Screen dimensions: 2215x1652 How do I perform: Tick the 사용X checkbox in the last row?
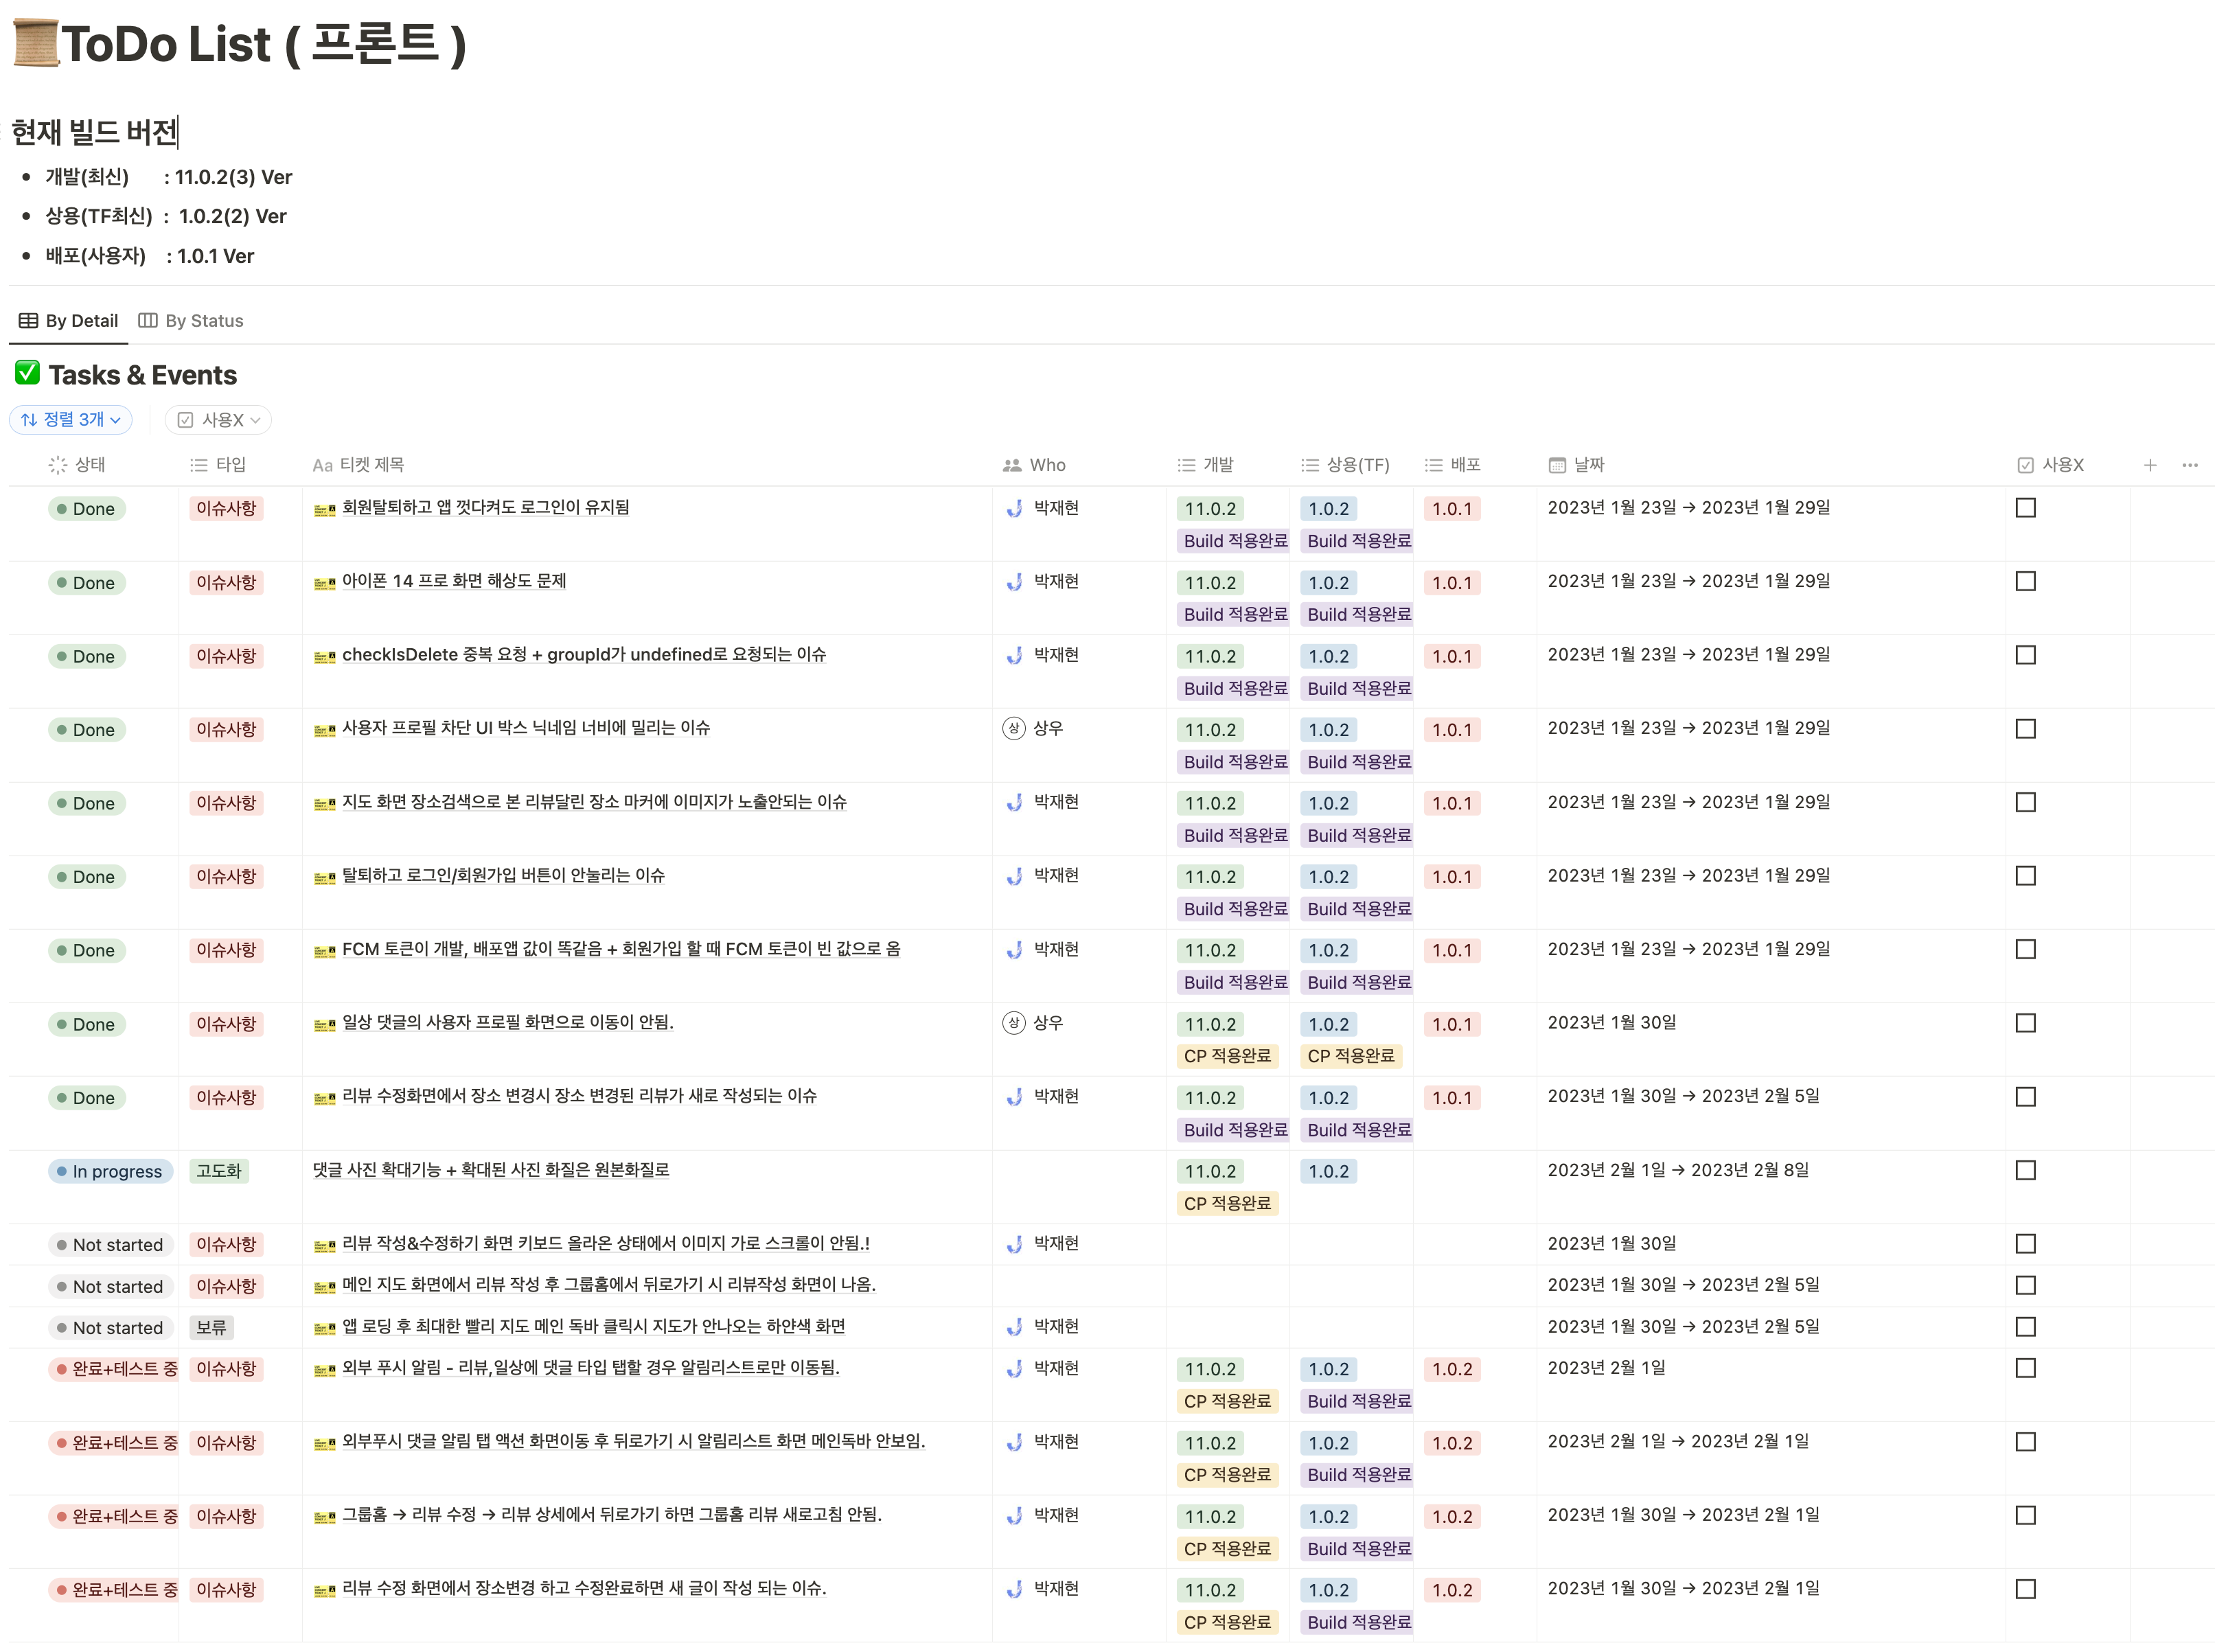click(2025, 1589)
